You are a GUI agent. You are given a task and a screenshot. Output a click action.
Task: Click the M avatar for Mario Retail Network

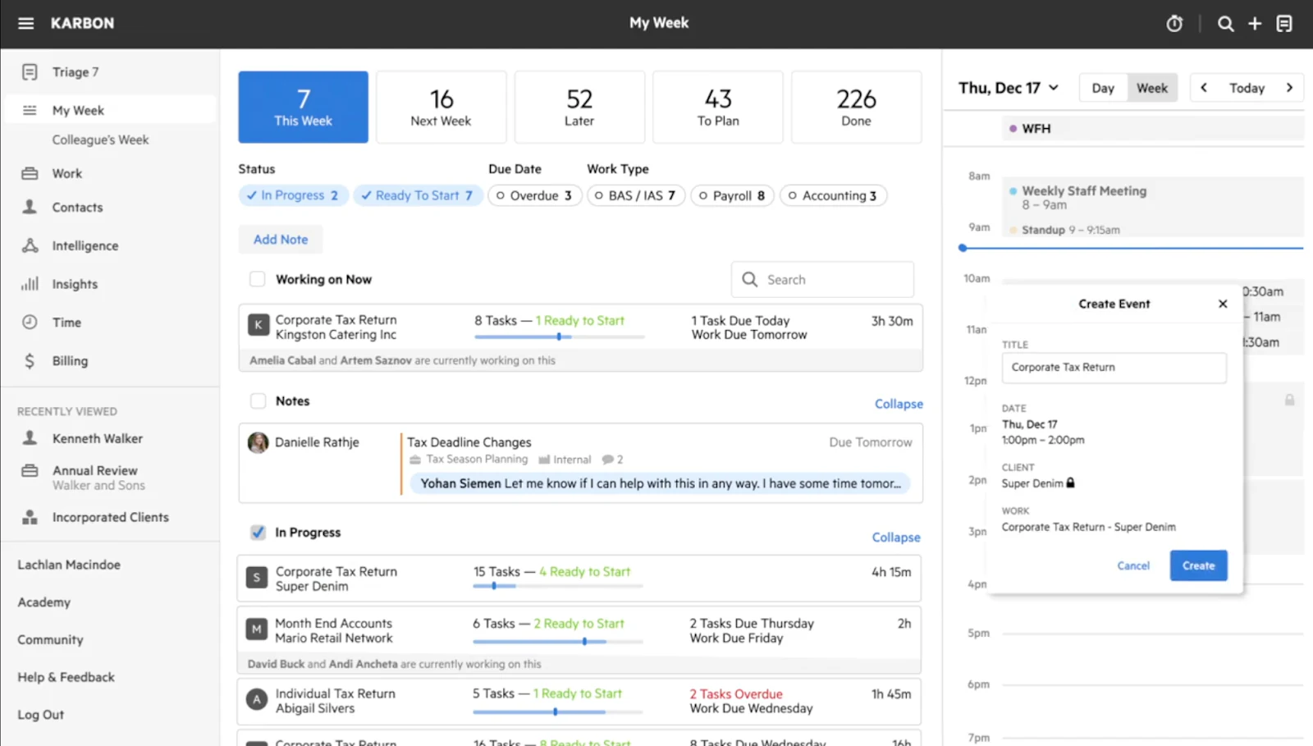click(x=257, y=629)
